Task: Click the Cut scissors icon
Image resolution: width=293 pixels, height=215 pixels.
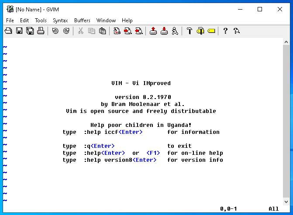Action: pyautogui.click(x=80, y=31)
